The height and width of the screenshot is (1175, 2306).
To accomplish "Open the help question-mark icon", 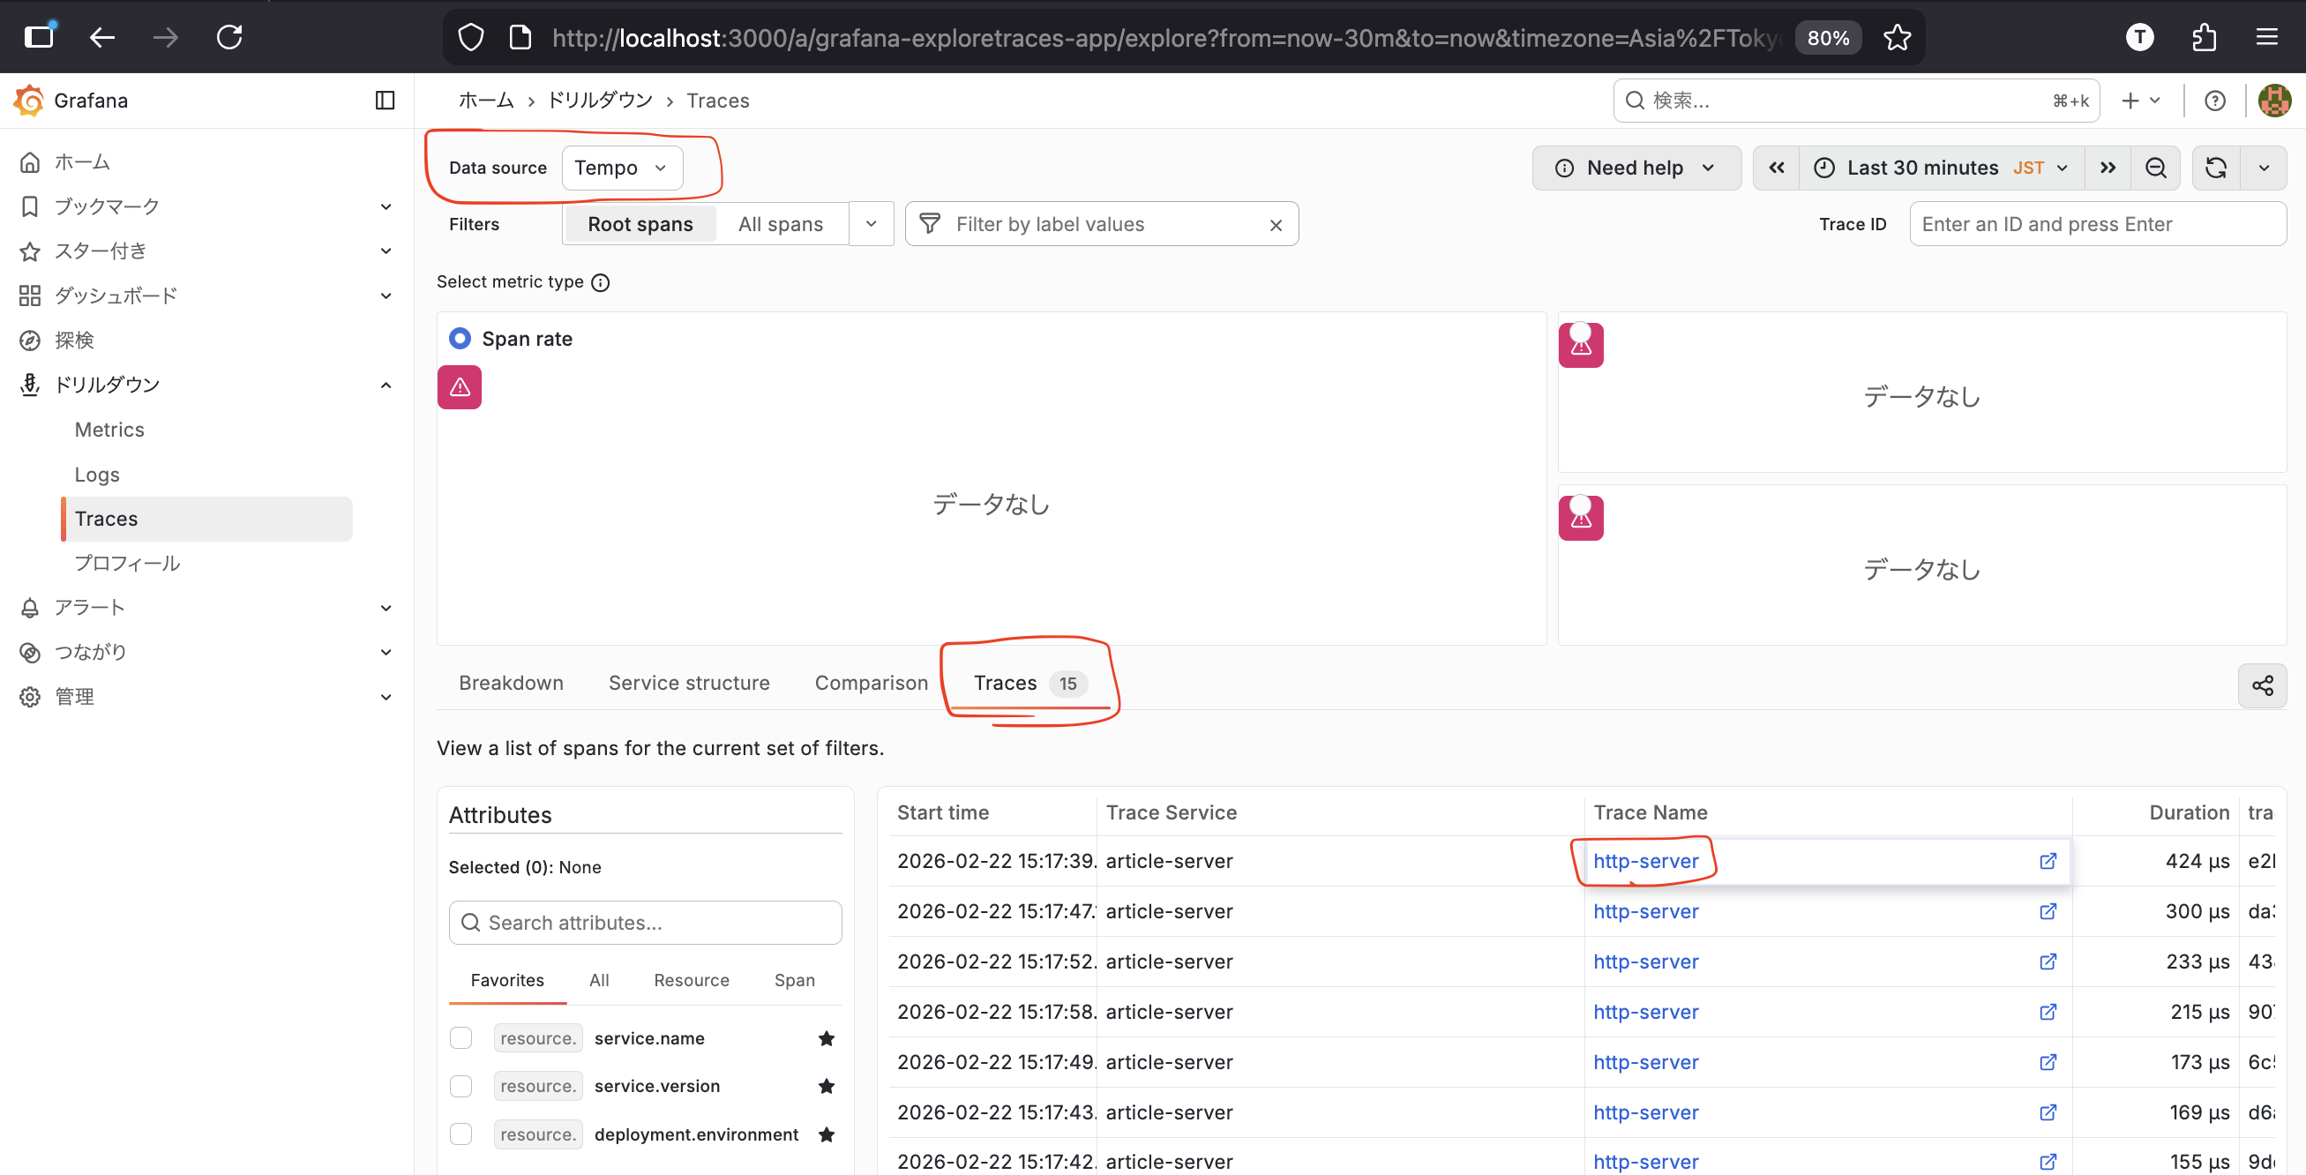I will (2214, 101).
